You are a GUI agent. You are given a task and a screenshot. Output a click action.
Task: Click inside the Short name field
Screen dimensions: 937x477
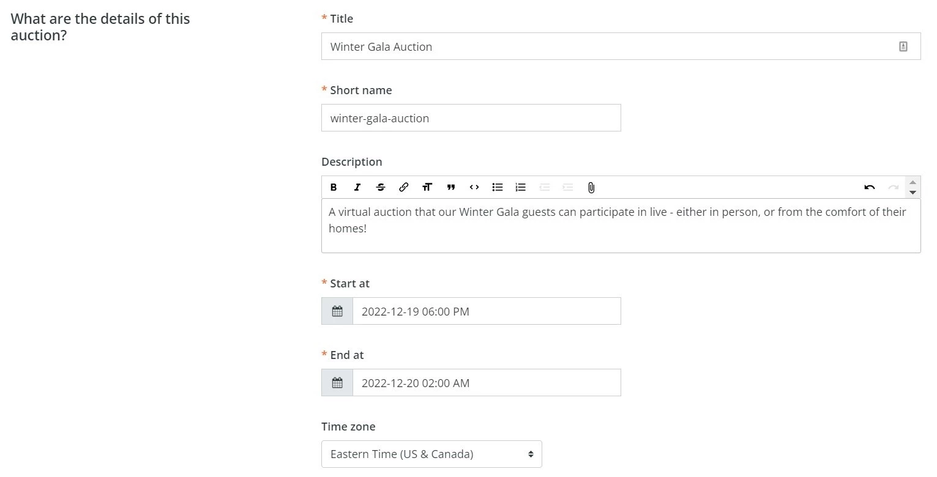pyautogui.click(x=471, y=117)
